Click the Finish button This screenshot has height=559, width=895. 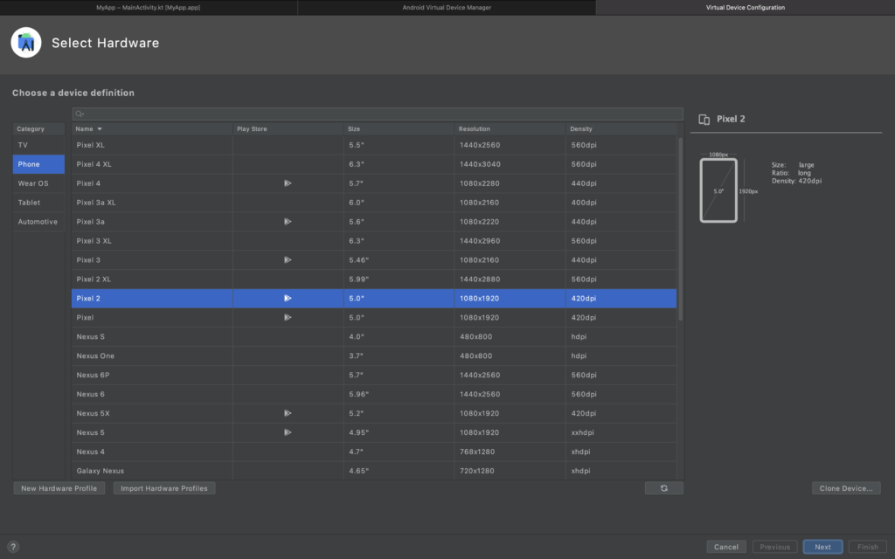click(868, 547)
